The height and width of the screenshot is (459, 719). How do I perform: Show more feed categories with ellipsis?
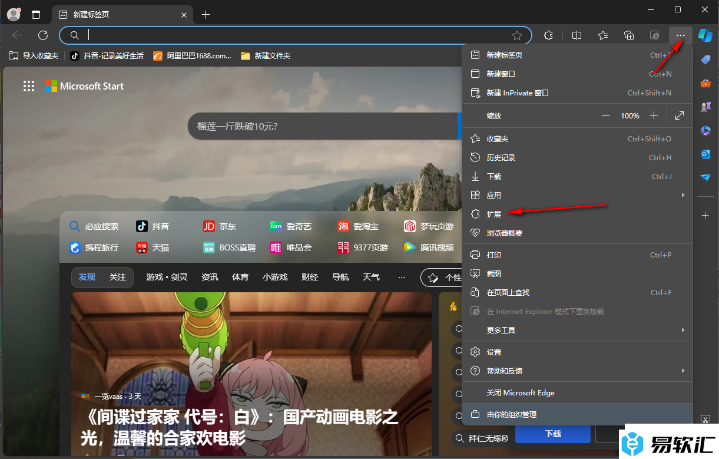pyautogui.click(x=402, y=277)
